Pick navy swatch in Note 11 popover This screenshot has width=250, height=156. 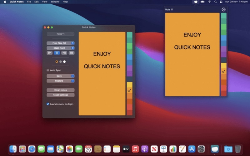[223, 60]
